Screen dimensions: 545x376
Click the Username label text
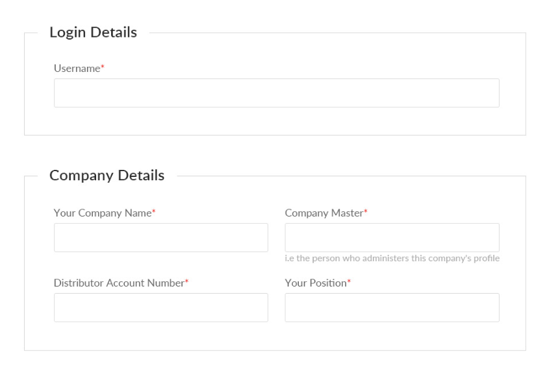click(x=77, y=69)
